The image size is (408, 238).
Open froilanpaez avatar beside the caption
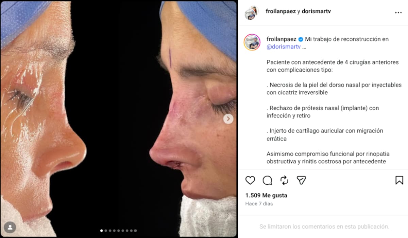coord(252,42)
